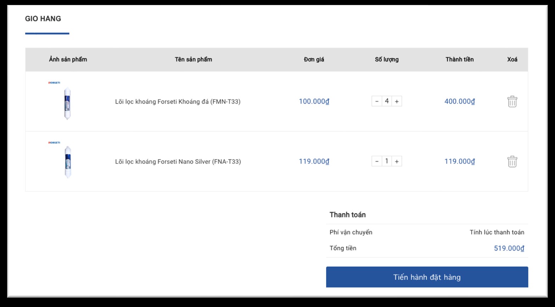Click the Tính lúc thanh toán shipping text

[x=497, y=232]
